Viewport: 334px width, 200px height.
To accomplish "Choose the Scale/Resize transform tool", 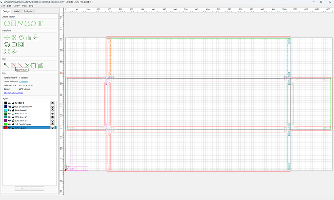I will click(x=14, y=38).
